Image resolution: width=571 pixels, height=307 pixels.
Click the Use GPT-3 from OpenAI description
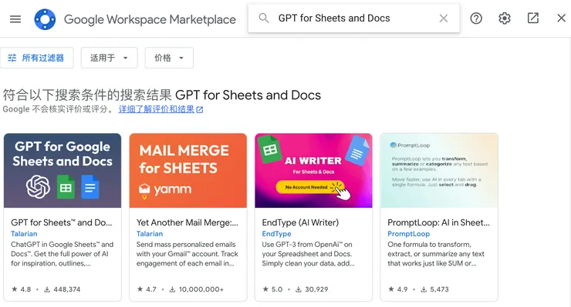[308, 254]
